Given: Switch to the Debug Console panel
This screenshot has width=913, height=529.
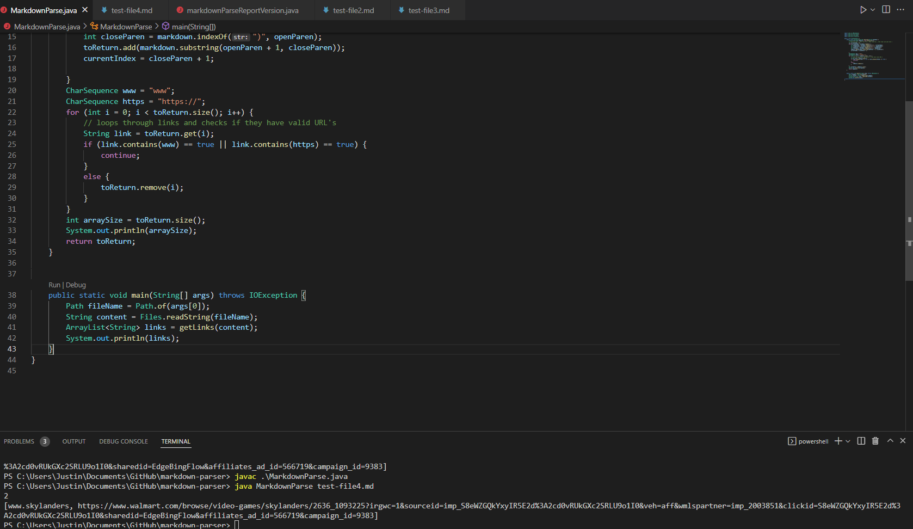Looking at the screenshot, I should [124, 441].
